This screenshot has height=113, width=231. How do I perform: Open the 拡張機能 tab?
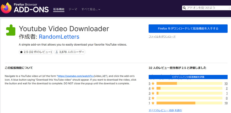[59, 9]
